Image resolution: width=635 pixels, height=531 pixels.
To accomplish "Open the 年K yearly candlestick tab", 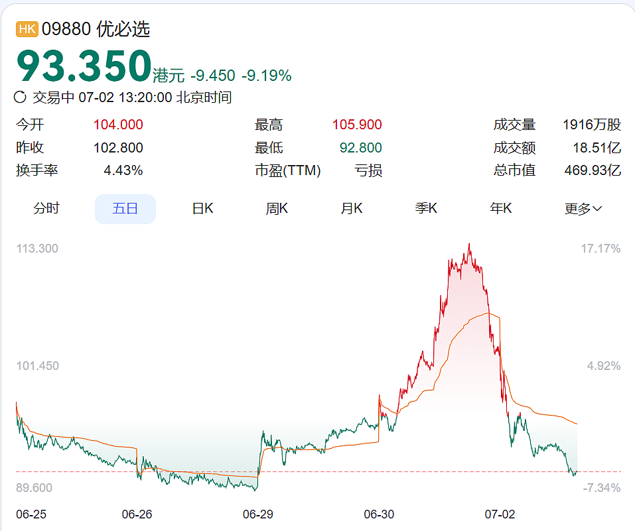I will [501, 208].
